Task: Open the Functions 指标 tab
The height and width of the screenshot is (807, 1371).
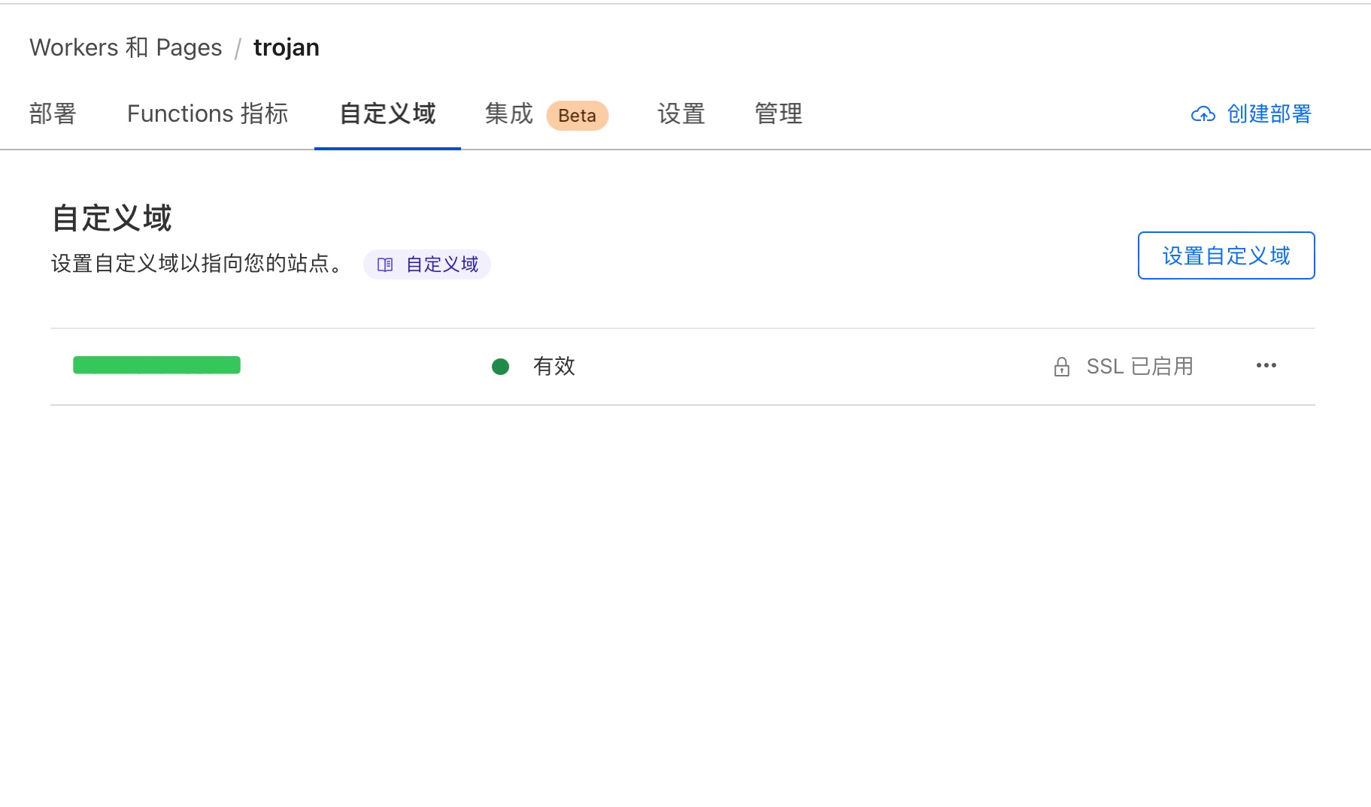Action: [208, 114]
